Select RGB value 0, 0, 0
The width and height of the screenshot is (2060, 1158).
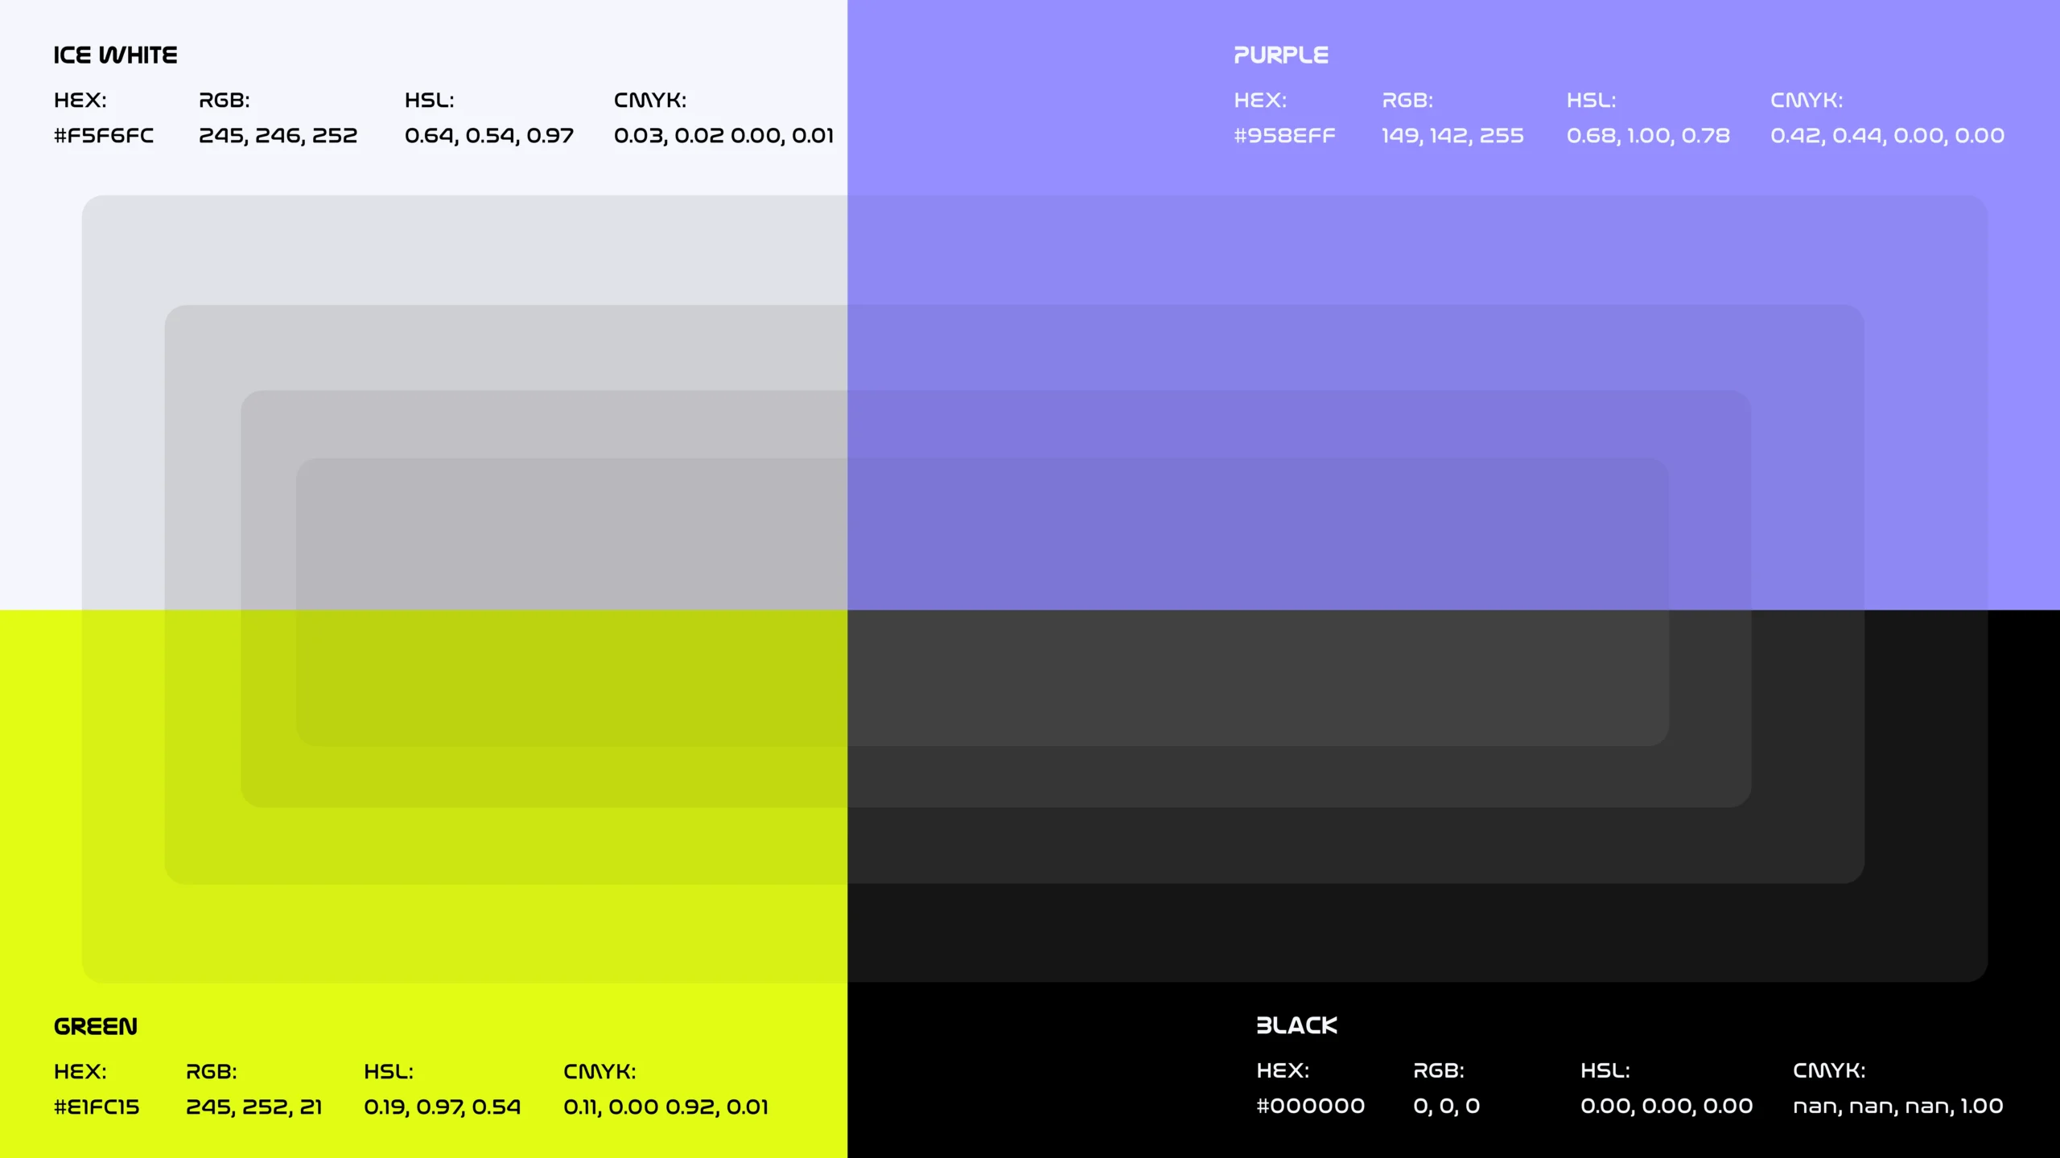point(1446,1106)
